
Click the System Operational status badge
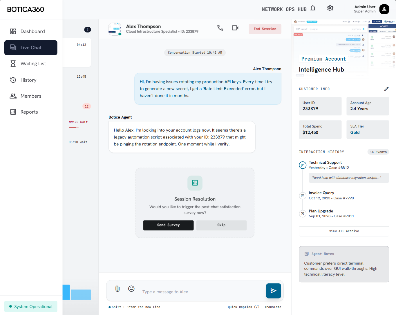click(x=31, y=307)
